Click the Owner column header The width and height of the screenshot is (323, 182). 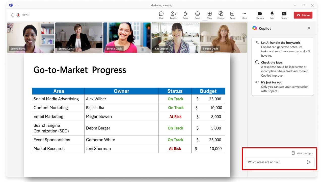(121, 91)
